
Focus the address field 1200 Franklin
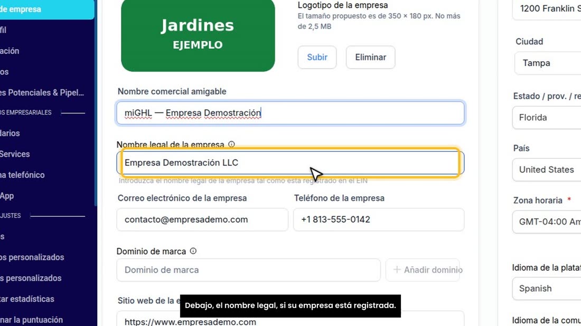coord(547,9)
